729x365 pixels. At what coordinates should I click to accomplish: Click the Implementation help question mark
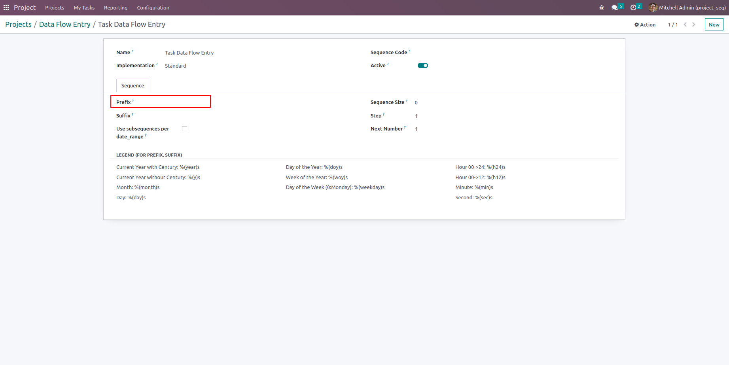[x=157, y=64]
